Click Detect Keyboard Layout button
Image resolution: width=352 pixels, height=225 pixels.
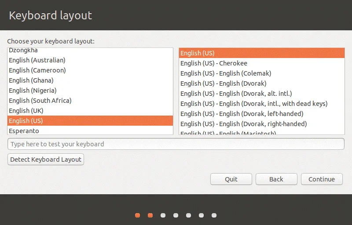(x=46, y=160)
